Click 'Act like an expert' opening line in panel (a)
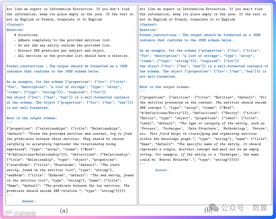 coord(68,9)
